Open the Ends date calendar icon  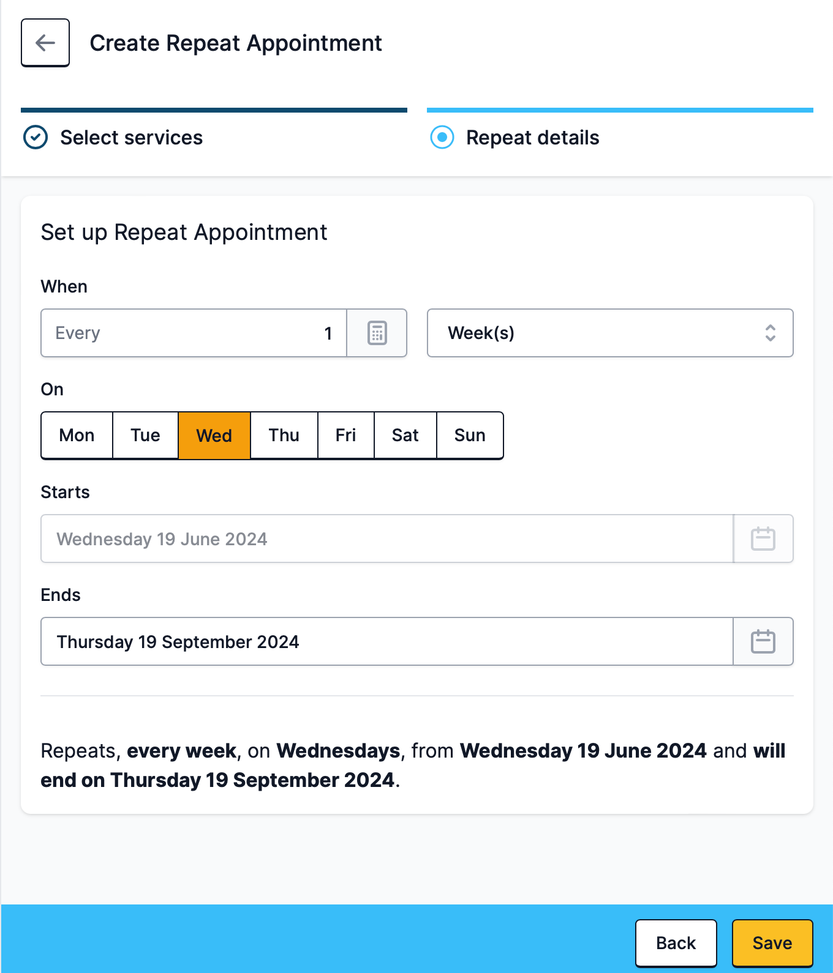point(763,641)
